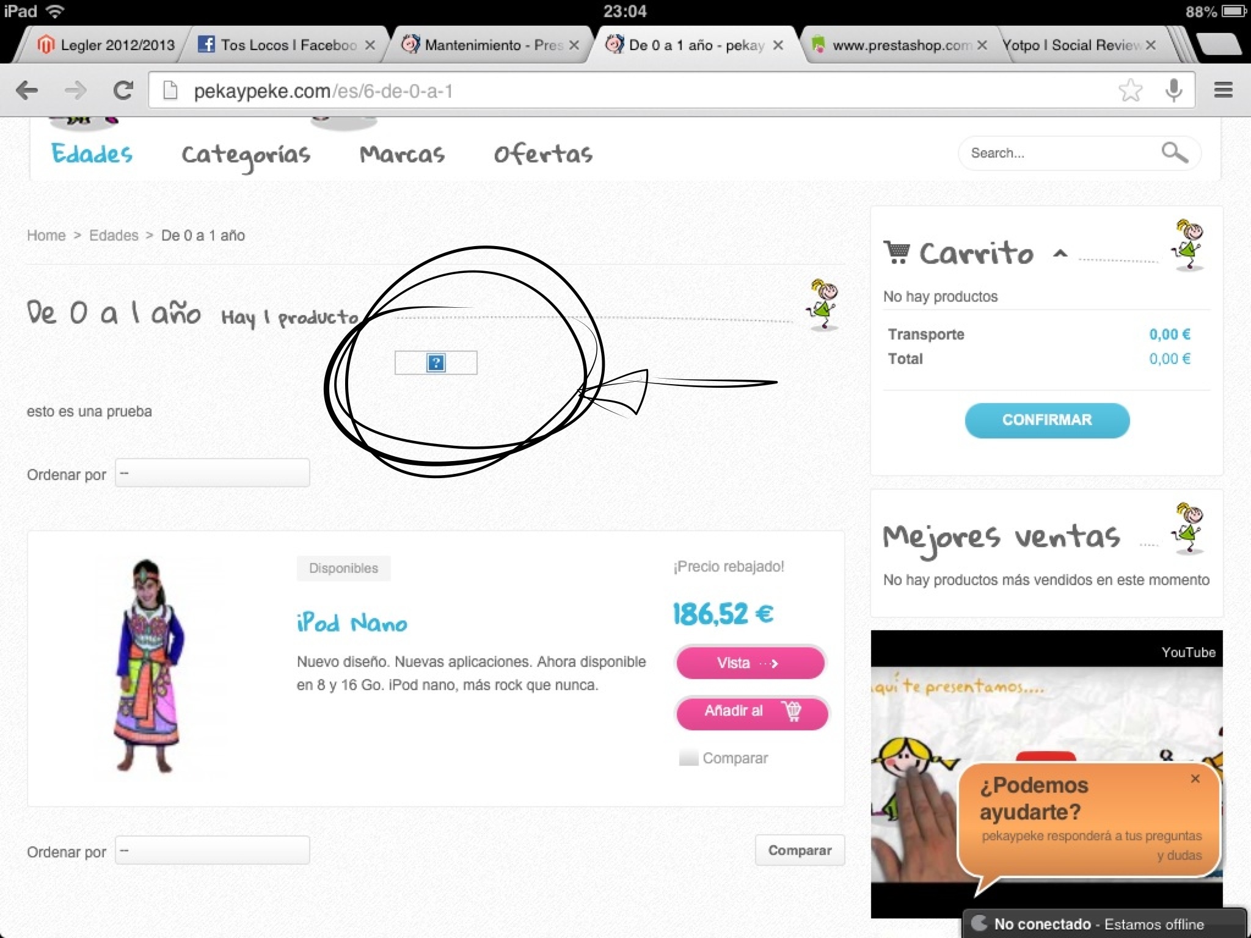The width and height of the screenshot is (1251, 938).
Task: Tap the microphone voice search icon
Action: (1173, 90)
